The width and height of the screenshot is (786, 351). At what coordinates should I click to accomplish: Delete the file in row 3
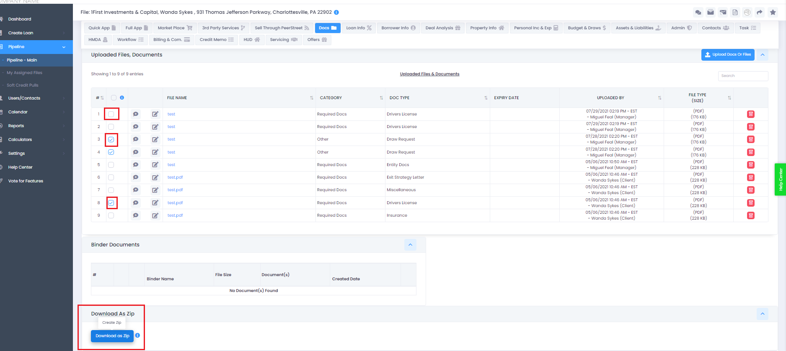[x=751, y=139]
